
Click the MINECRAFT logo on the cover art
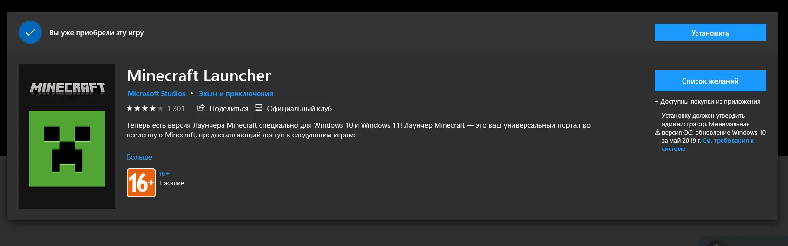[67, 88]
